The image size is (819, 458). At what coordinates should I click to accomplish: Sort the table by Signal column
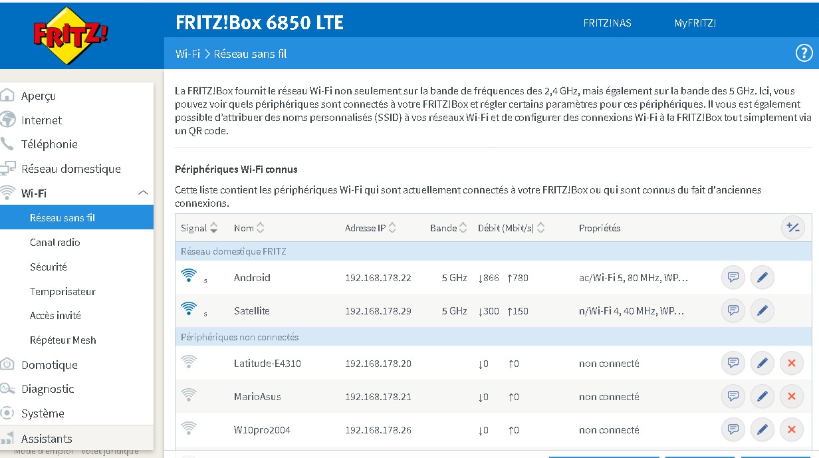coord(199,228)
